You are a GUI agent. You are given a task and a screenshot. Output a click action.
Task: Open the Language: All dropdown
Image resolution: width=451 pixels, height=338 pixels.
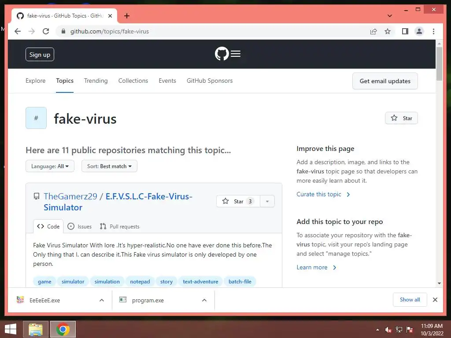[50, 166]
